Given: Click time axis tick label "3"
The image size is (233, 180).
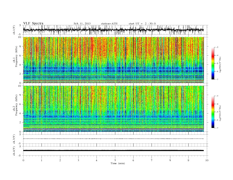Looking at the screenshot, I should (78, 160).
